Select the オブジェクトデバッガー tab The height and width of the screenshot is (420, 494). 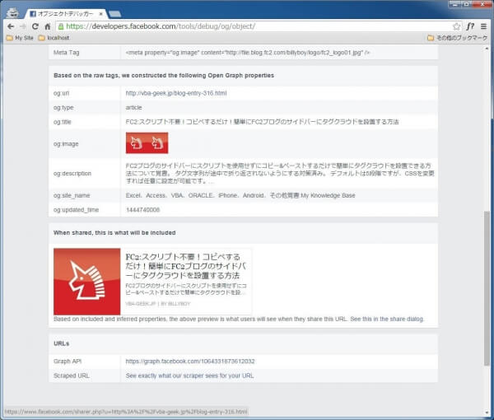tap(62, 14)
